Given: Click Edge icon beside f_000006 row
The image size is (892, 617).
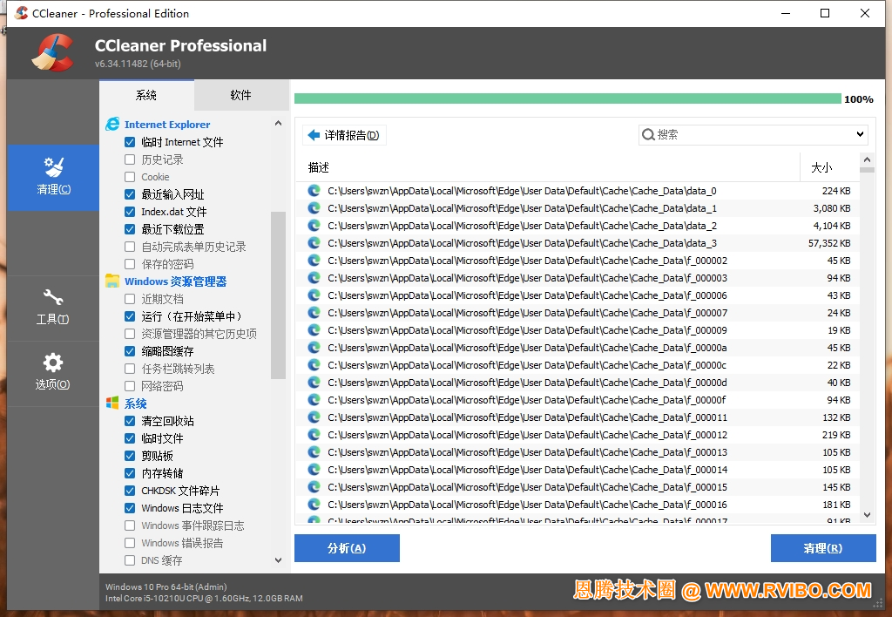Looking at the screenshot, I should click(x=314, y=295).
